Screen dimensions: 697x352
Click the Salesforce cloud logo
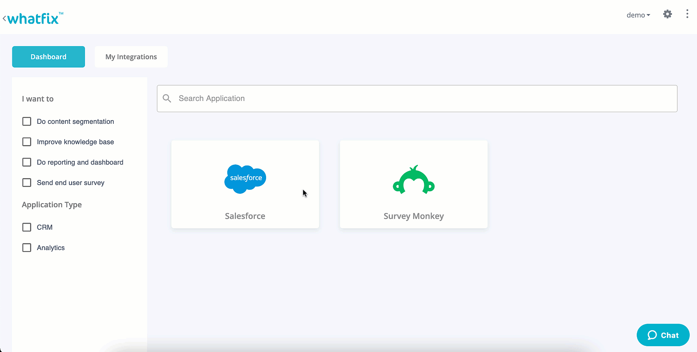pos(245,179)
